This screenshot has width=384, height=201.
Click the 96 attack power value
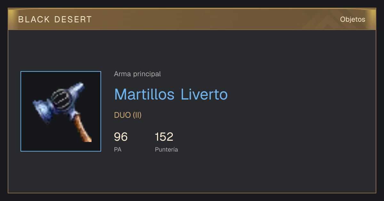click(x=121, y=137)
